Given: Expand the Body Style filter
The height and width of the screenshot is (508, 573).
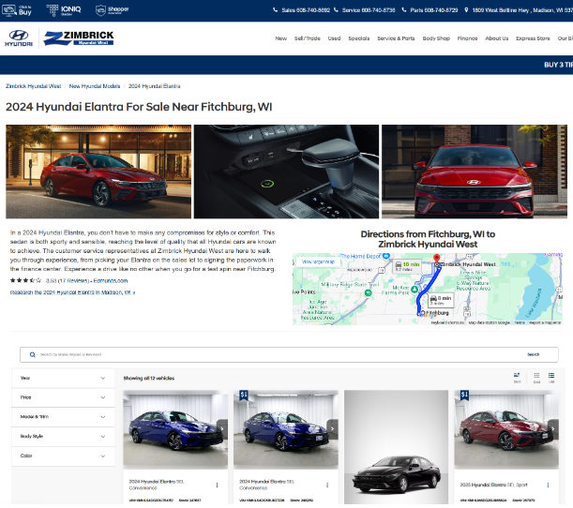Looking at the screenshot, I should pos(63,437).
